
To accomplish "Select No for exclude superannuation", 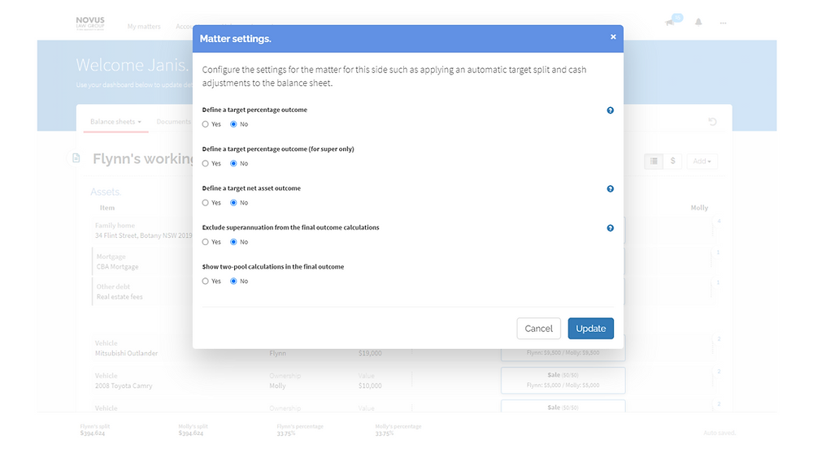I will pyautogui.click(x=233, y=242).
